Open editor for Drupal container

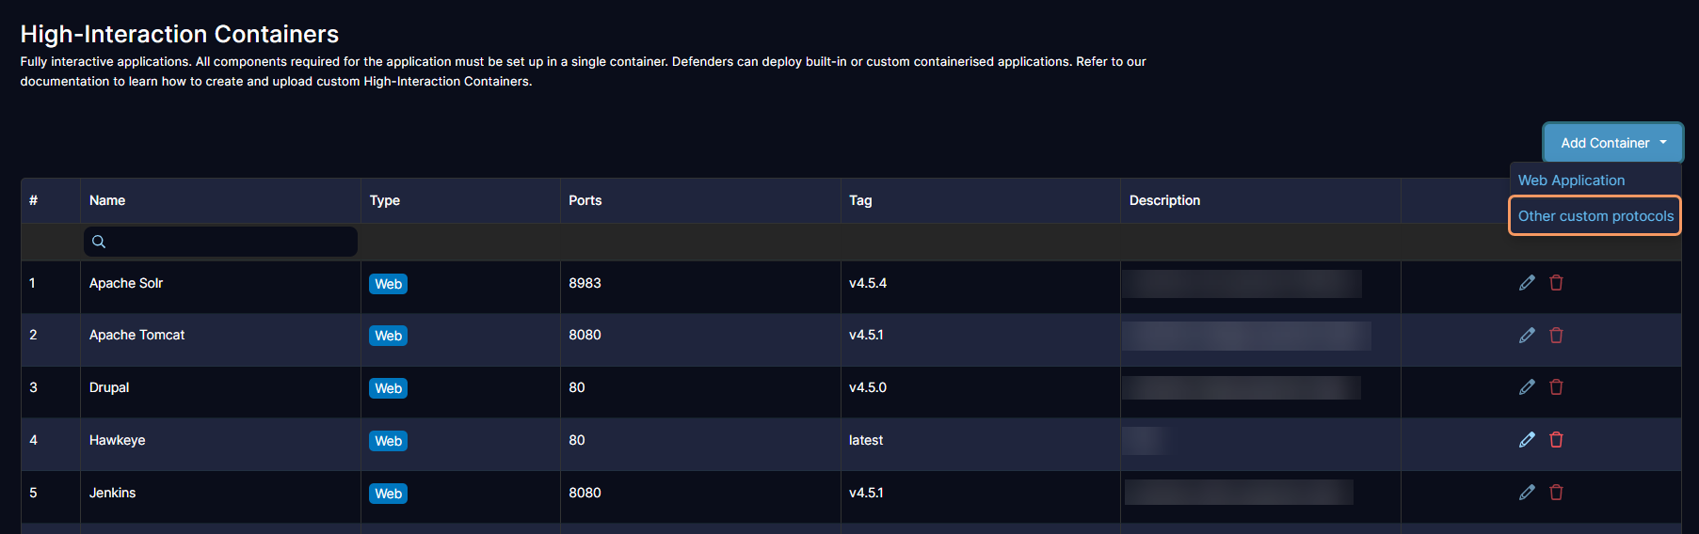[1527, 387]
